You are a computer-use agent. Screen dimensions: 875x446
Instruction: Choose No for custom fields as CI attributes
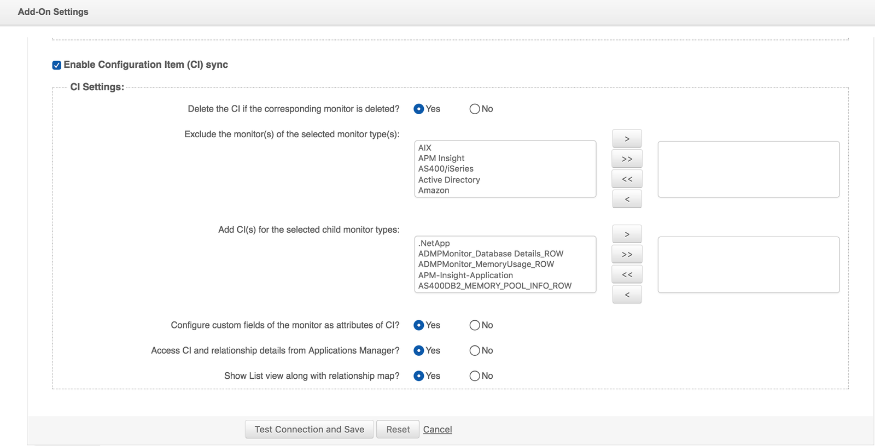point(475,325)
